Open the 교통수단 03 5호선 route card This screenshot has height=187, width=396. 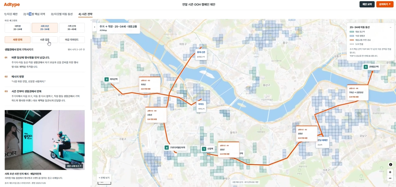click(150, 85)
